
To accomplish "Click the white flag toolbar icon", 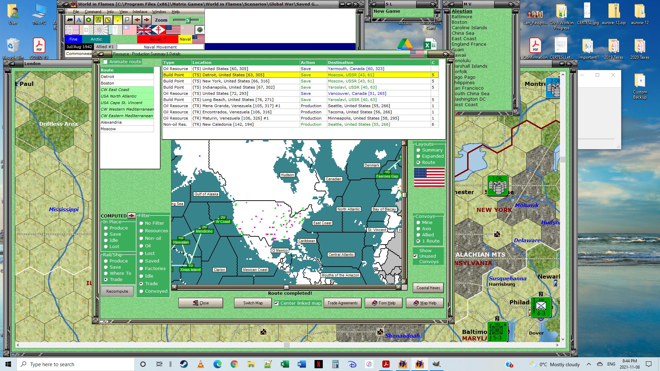I will (x=127, y=20).
